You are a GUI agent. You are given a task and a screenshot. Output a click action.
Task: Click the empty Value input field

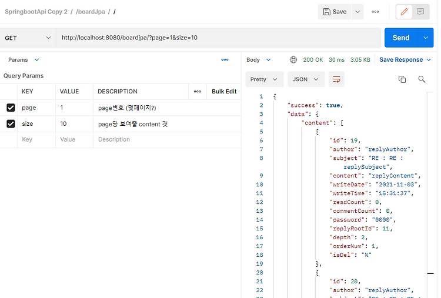[x=75, y=139]
